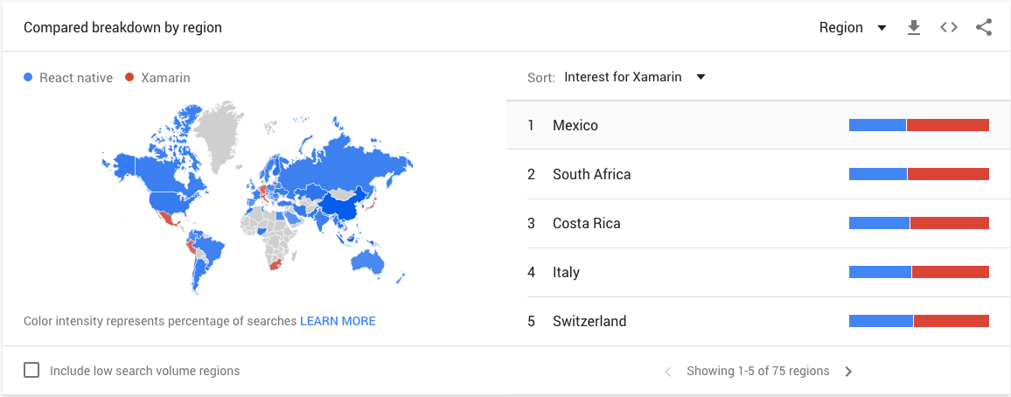Click the previous page arrow

(668, 372)
